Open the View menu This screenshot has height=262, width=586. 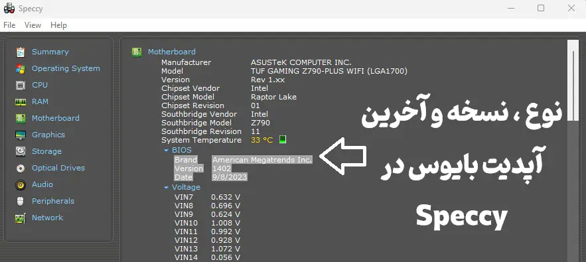coord(33,25)
